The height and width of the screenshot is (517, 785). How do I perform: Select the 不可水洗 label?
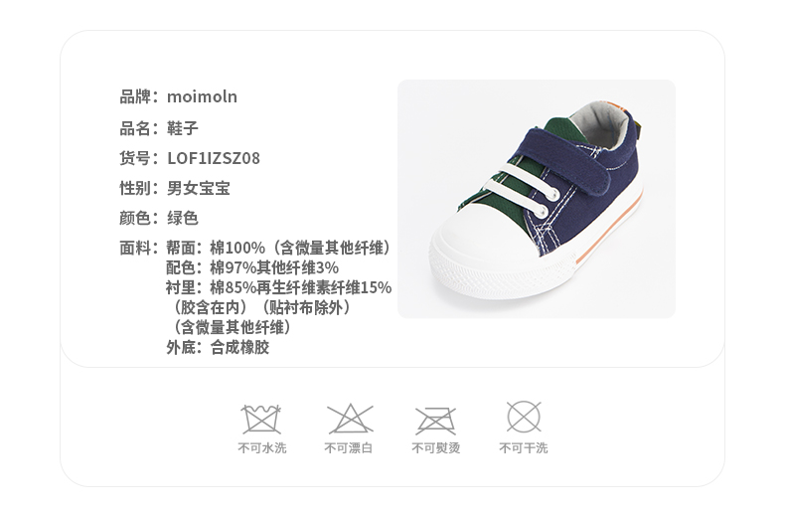[x=262, y=447]
